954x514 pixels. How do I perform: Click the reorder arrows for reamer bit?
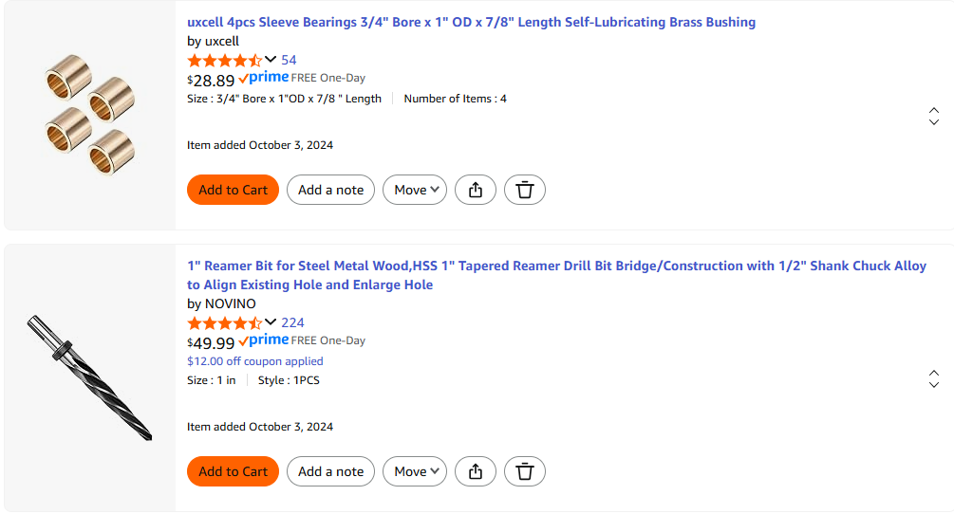coord(933,378)
